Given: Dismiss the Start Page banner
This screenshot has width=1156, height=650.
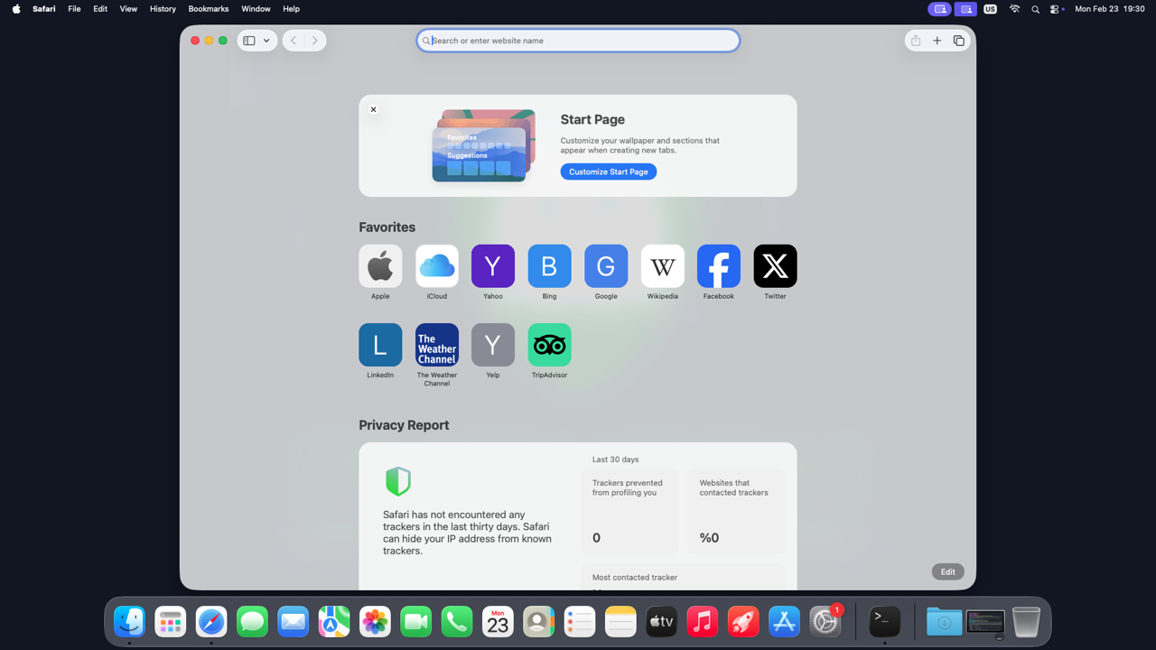Looking at the screenshot, I should point(373,109).
